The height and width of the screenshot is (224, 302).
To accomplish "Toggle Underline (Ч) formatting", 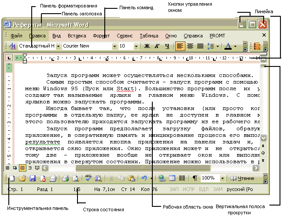I will [x=167, y=46].
